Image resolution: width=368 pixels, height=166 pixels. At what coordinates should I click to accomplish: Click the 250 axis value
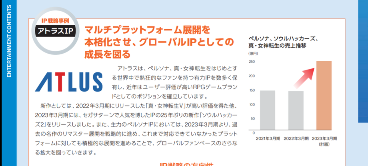tap(252, 62)
